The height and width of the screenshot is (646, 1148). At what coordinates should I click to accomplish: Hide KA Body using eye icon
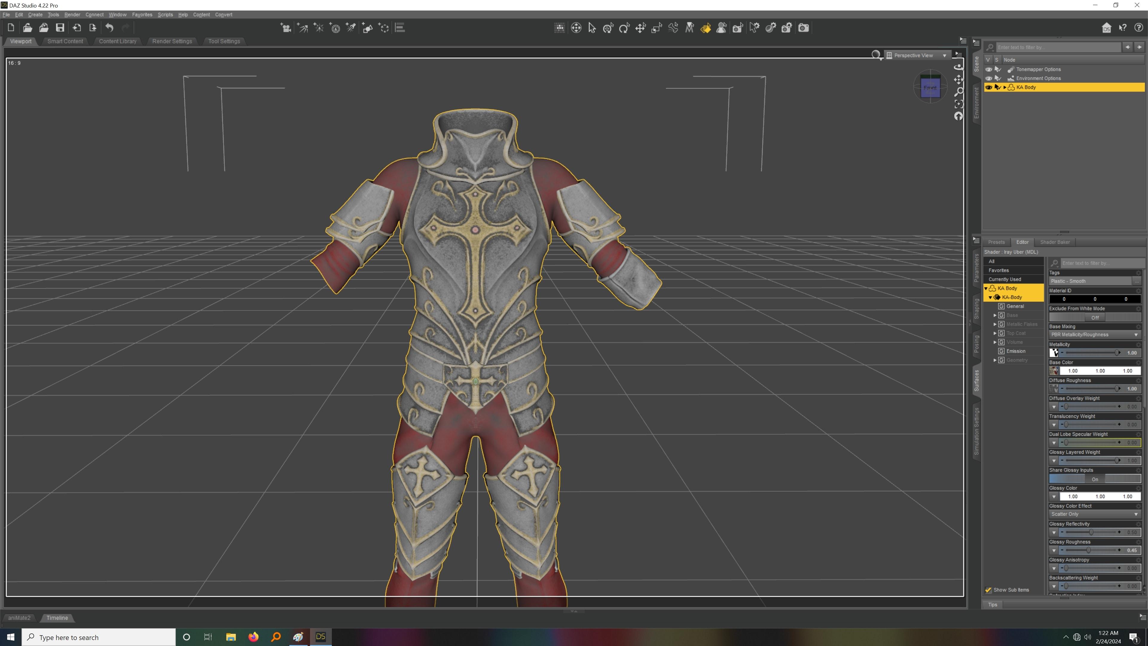pyautogui.click(x=988, y=87)
